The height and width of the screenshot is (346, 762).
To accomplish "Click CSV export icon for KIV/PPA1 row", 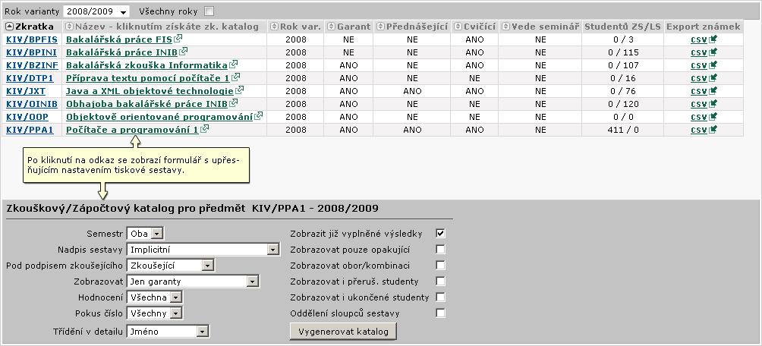I will 713,130.
